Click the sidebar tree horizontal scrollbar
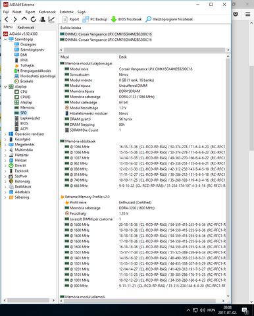This screenshot has height=316, width=254. 29,300
